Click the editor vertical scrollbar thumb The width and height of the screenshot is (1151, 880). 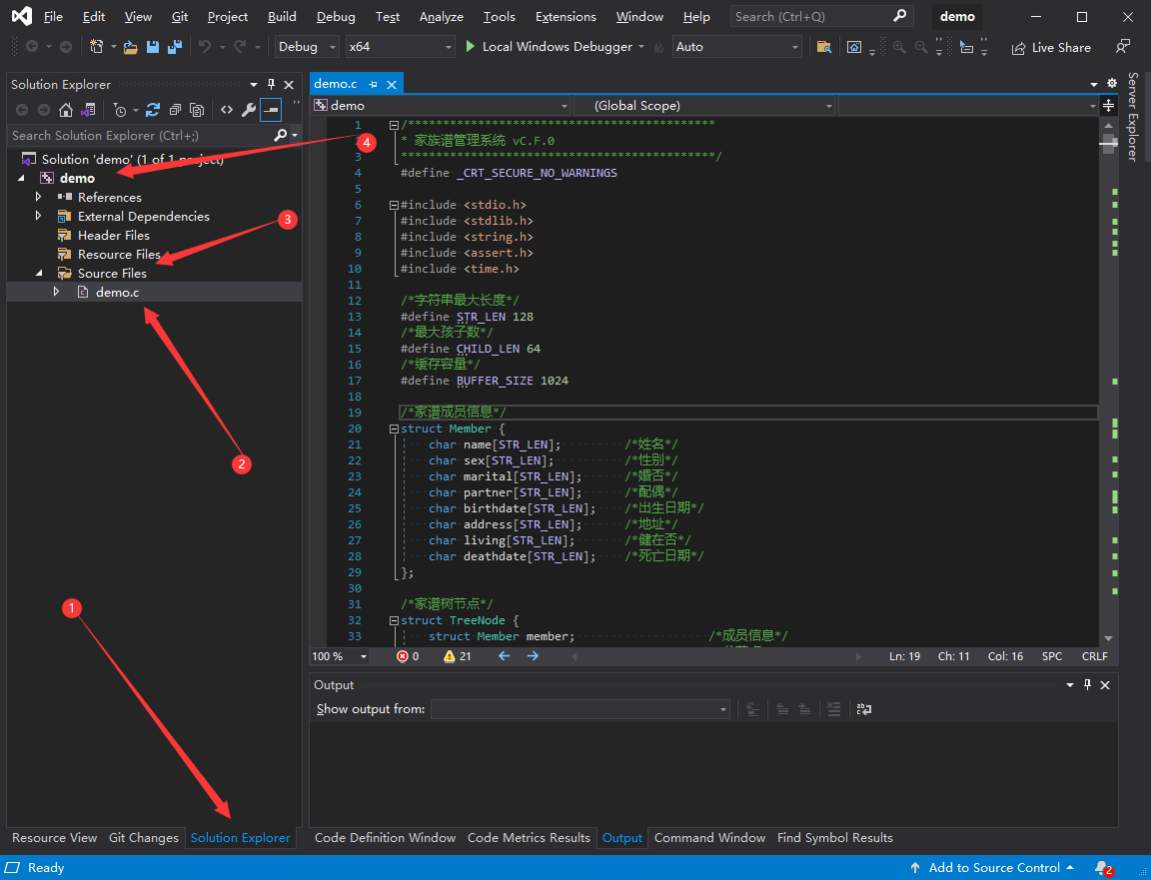[x=1108, y=144]
